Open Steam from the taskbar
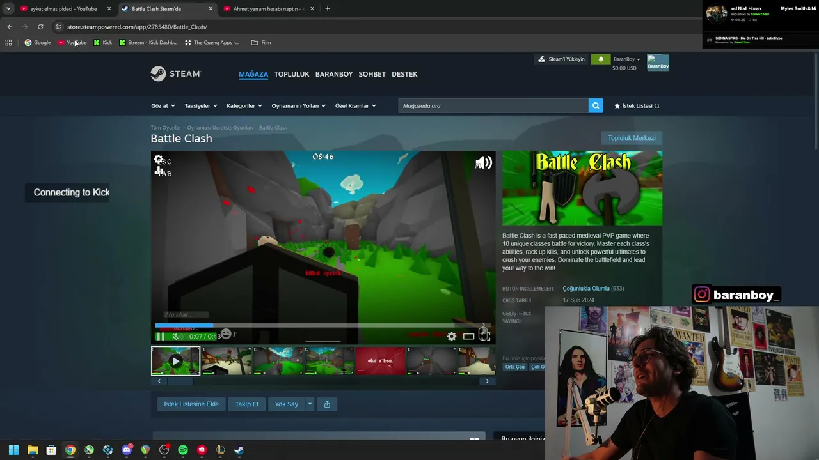The image size is (819, 460). click(x=239, y=450)
